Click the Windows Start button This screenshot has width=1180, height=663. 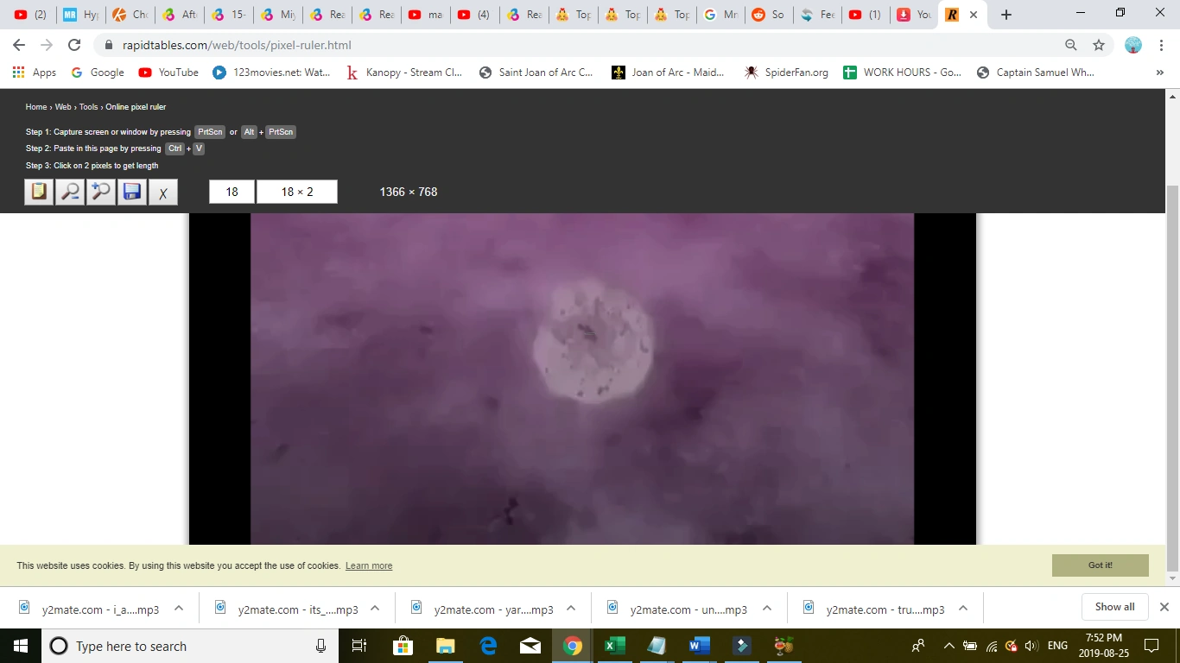[x=21, y=646]
